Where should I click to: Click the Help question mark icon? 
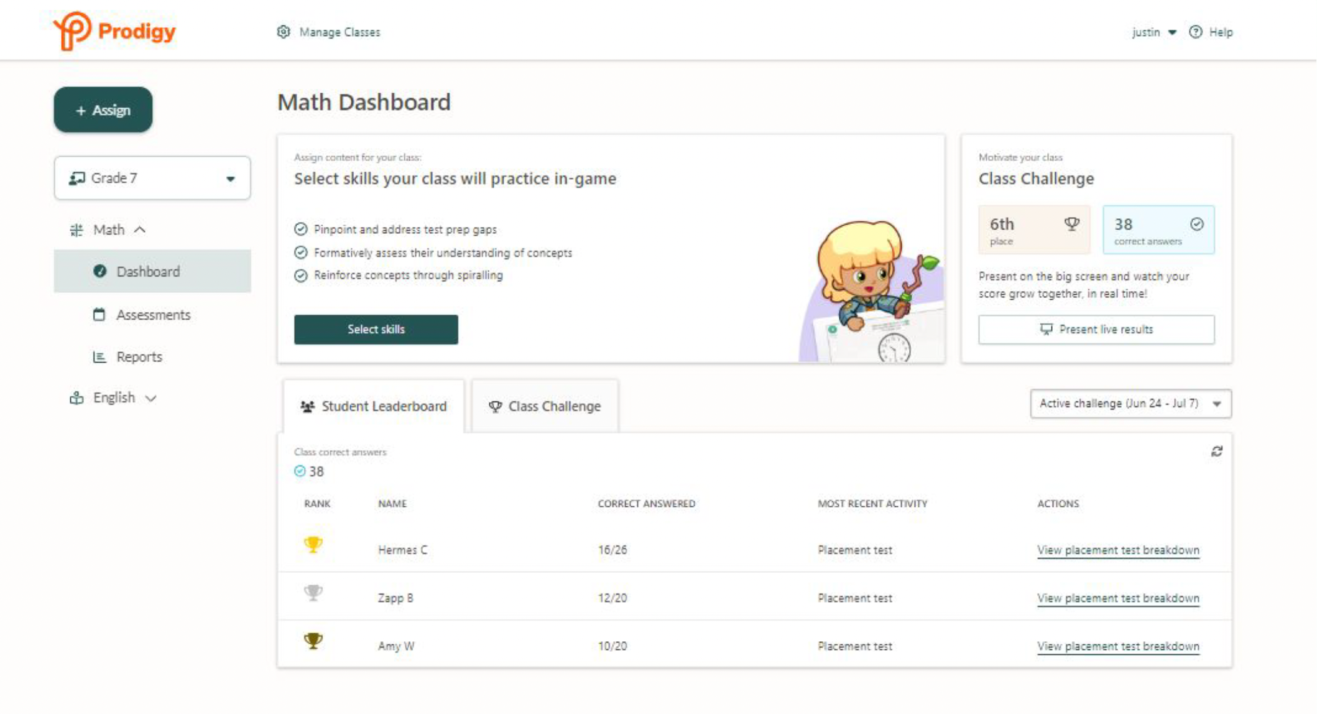(x=1195, y=32)
